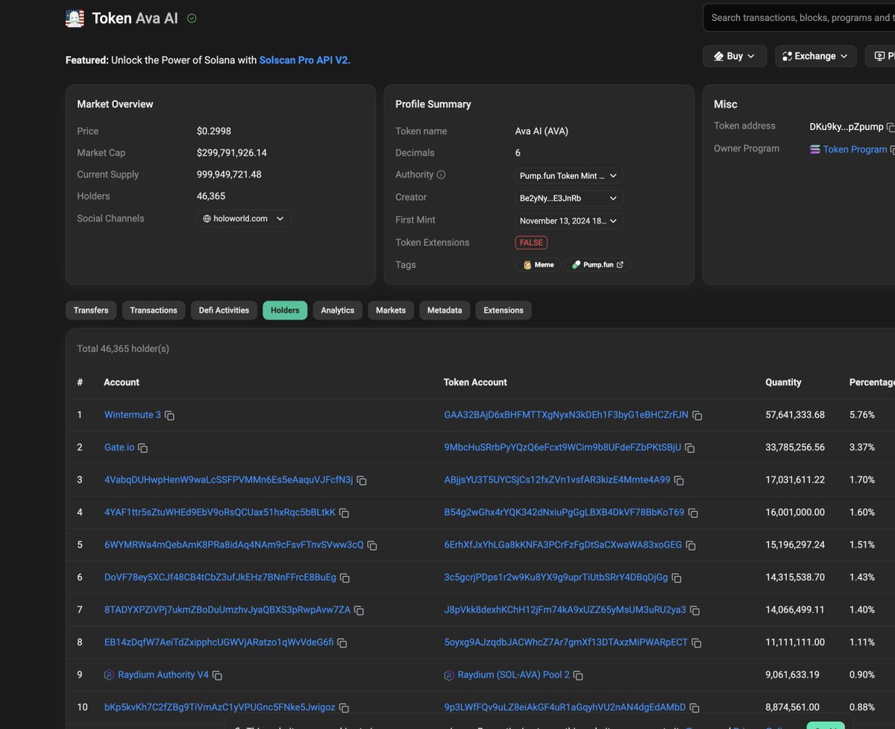
Task: Open the Pump.fun Token Mint authority dropdown
Action: [x=568, y=175]
